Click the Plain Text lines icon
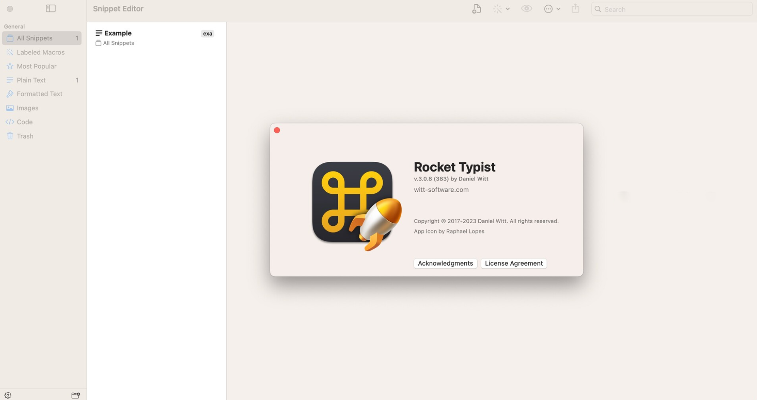Viewport: 757px width, 400px height. pyautogui.click(x=10, y=80)
